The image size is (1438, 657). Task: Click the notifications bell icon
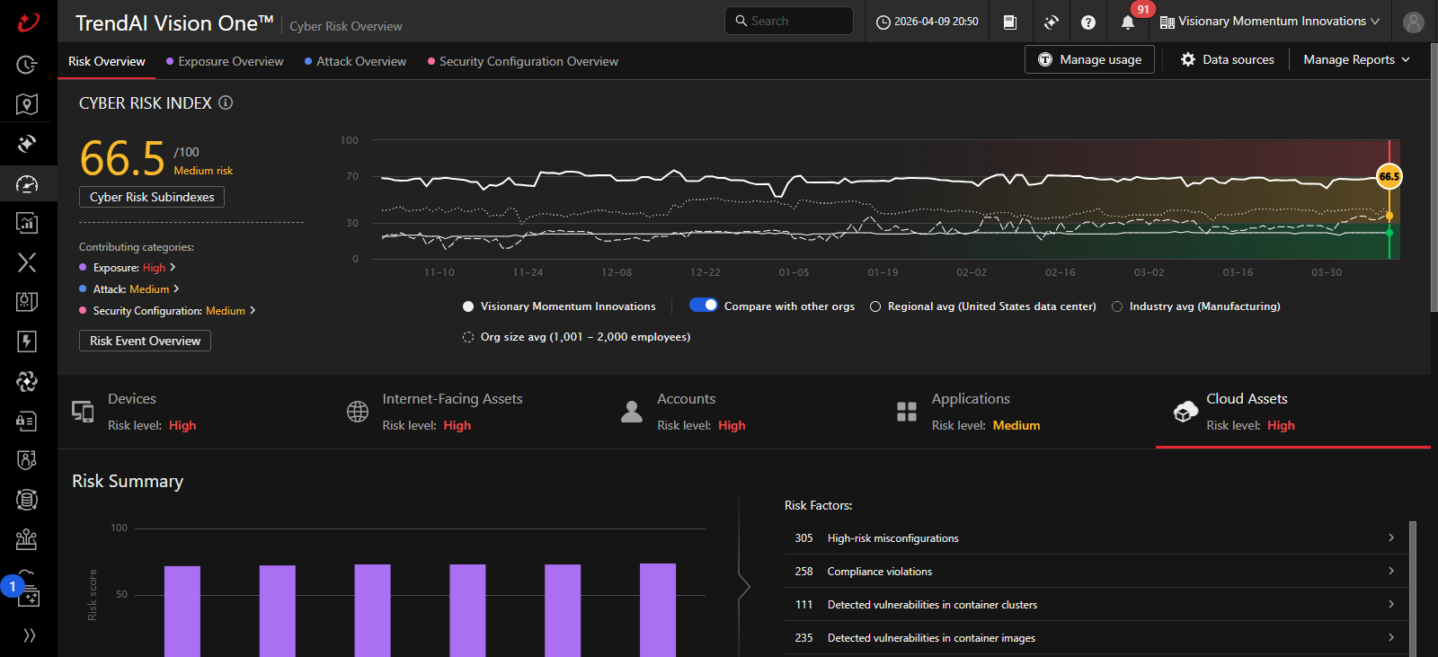click(1128, 22)
